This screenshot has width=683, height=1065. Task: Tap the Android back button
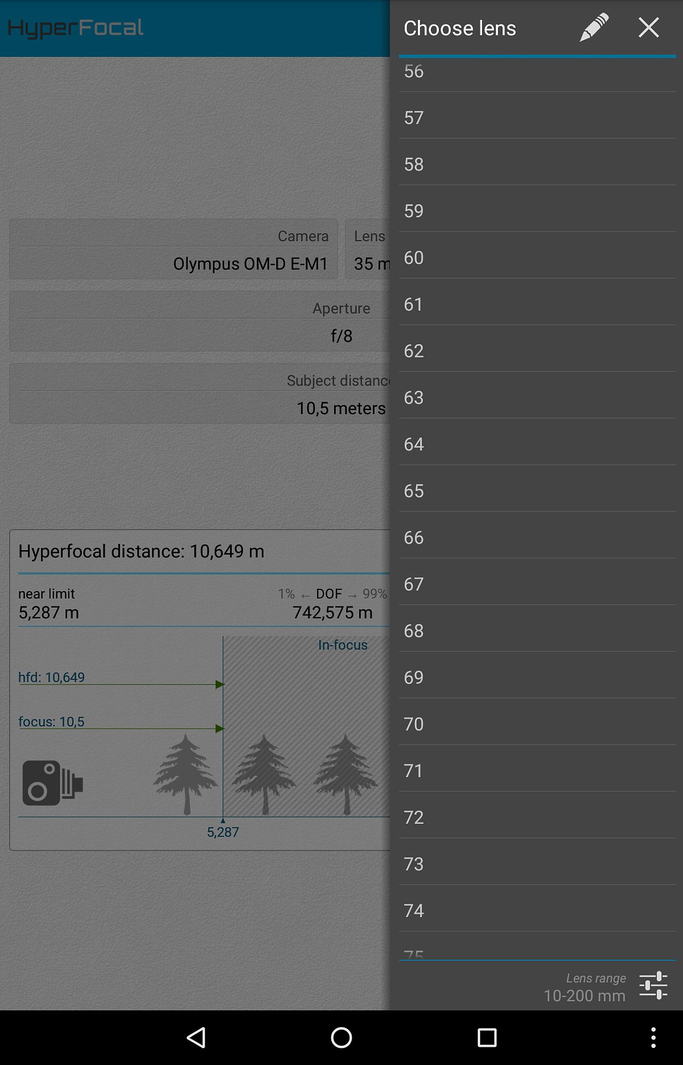pyautogui.click(x=197, y=1037)
